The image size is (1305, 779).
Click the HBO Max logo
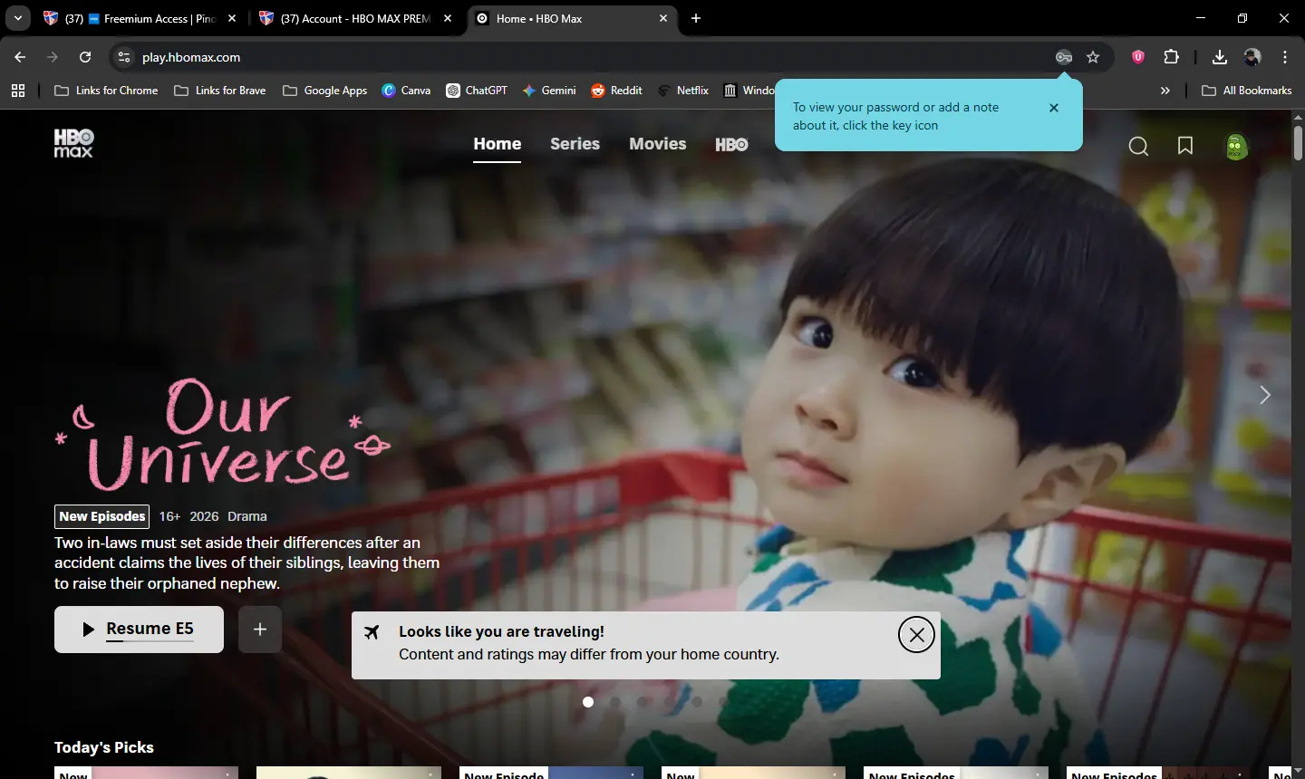pyautogui.click(x=73, y=143)
